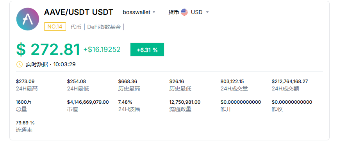Click the $ 272.81 current price
The image size is (348, 147).
pos(48,50)
